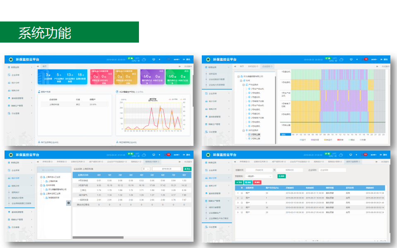Tick the checkbox for row 1 in the alert table
Image resolution: width=397 pixels, height=248 pixels.
coord(242,193)
